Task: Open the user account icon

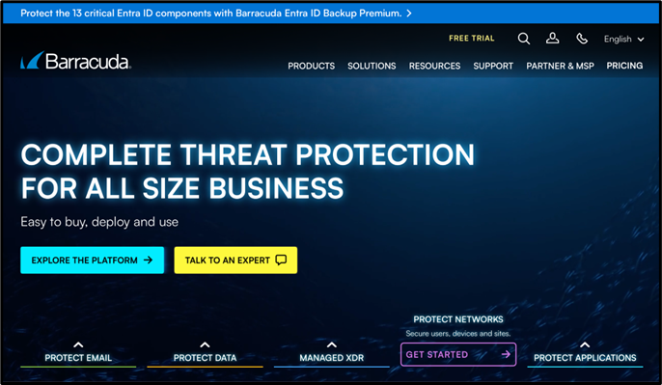Action: pyautogui.click(x=552, y=39)
